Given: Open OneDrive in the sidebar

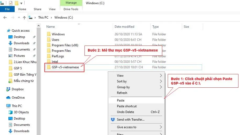Looking at the screenshot, I should [x=18, y=98].
